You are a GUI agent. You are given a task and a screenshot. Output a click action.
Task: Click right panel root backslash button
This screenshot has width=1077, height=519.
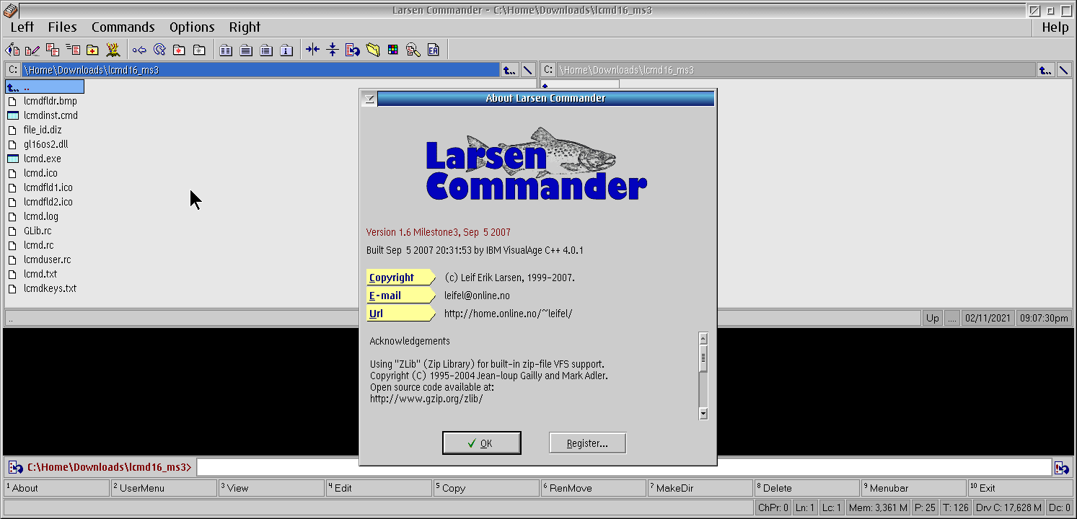[x=1064, y=70]
